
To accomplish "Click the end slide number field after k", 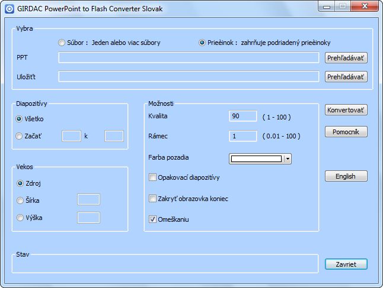I will click(114, 136).
